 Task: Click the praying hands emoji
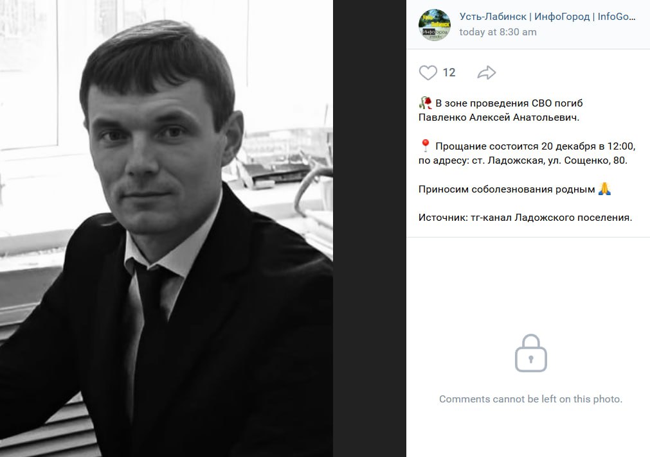[604, 189]
